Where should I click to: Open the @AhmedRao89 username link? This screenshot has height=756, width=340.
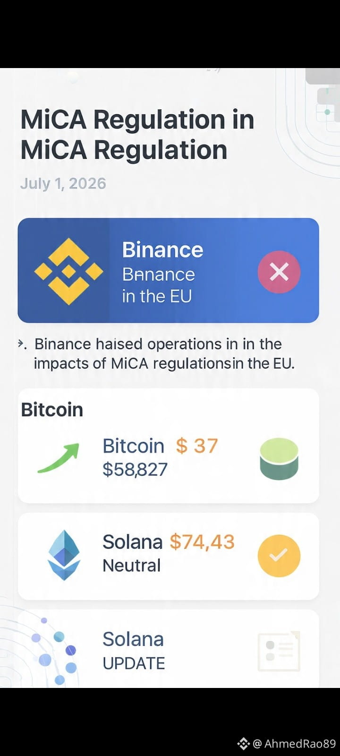(294, 744)
